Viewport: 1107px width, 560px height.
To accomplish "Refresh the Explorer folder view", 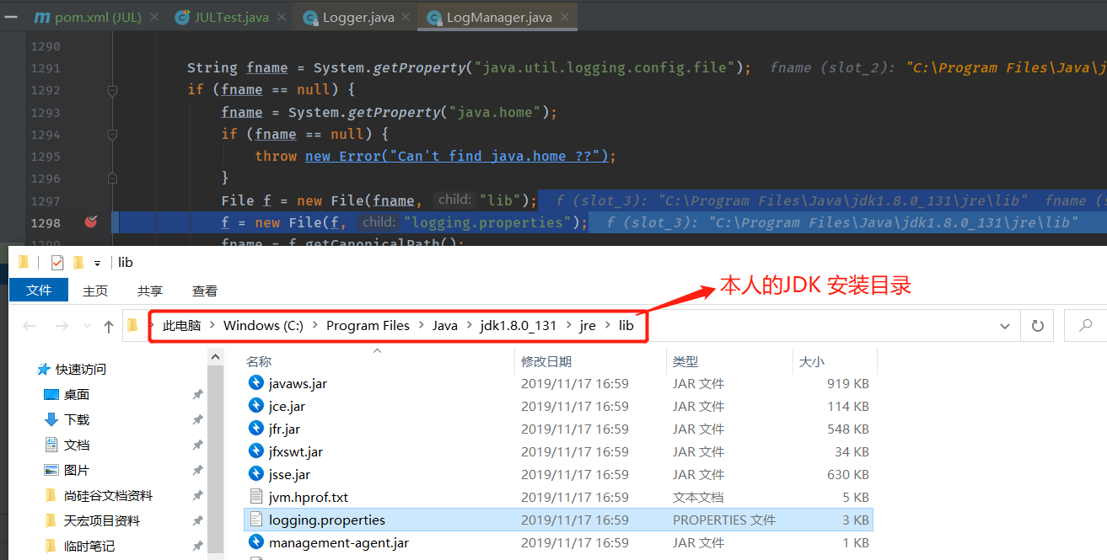I will click(x=1037, y=326).
